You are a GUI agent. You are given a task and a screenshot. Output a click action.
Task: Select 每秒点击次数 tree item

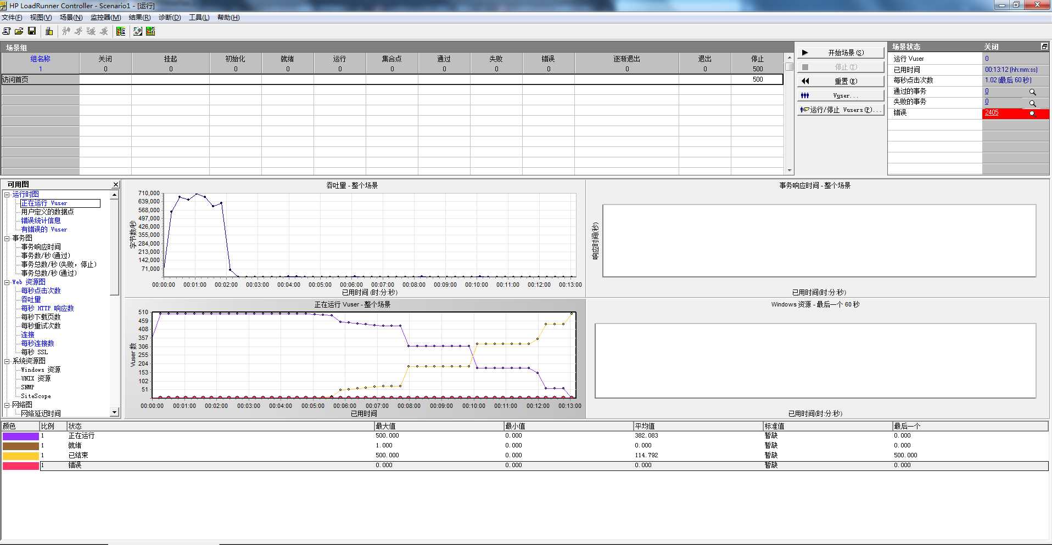(41, 291)
